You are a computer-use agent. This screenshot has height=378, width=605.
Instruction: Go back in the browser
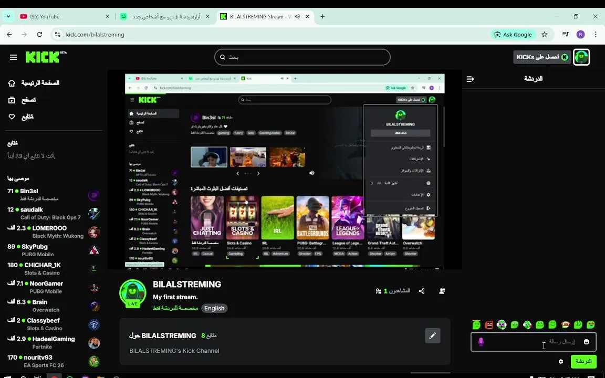[9, 34]
